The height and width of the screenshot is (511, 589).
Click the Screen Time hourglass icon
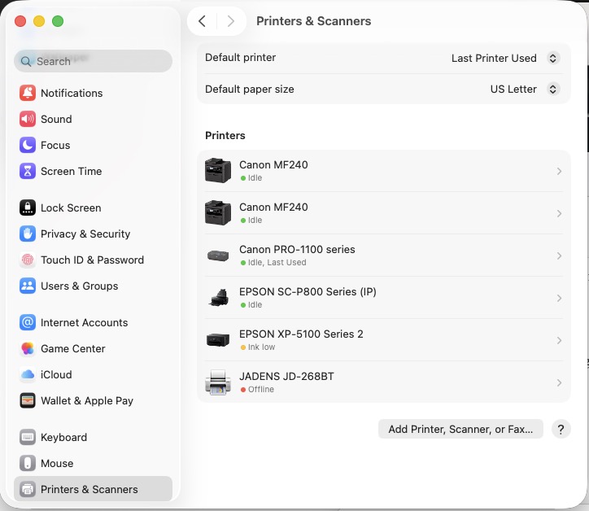click(28, 171)
